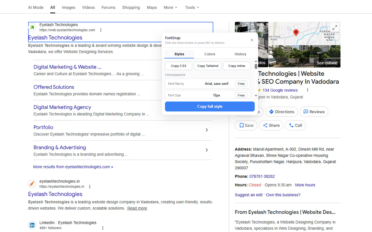372x232 pixels.
Task: Click phone number 078781 08282
Action: coord(262,176)
